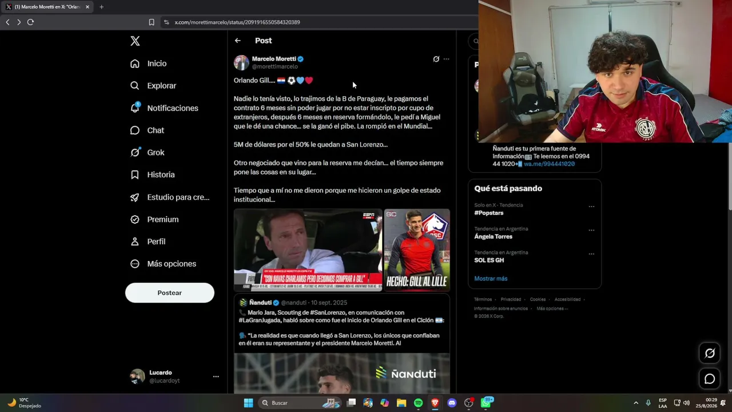
Task: Bookmark the page with the bookmark icon
Action: click(152, 22)
